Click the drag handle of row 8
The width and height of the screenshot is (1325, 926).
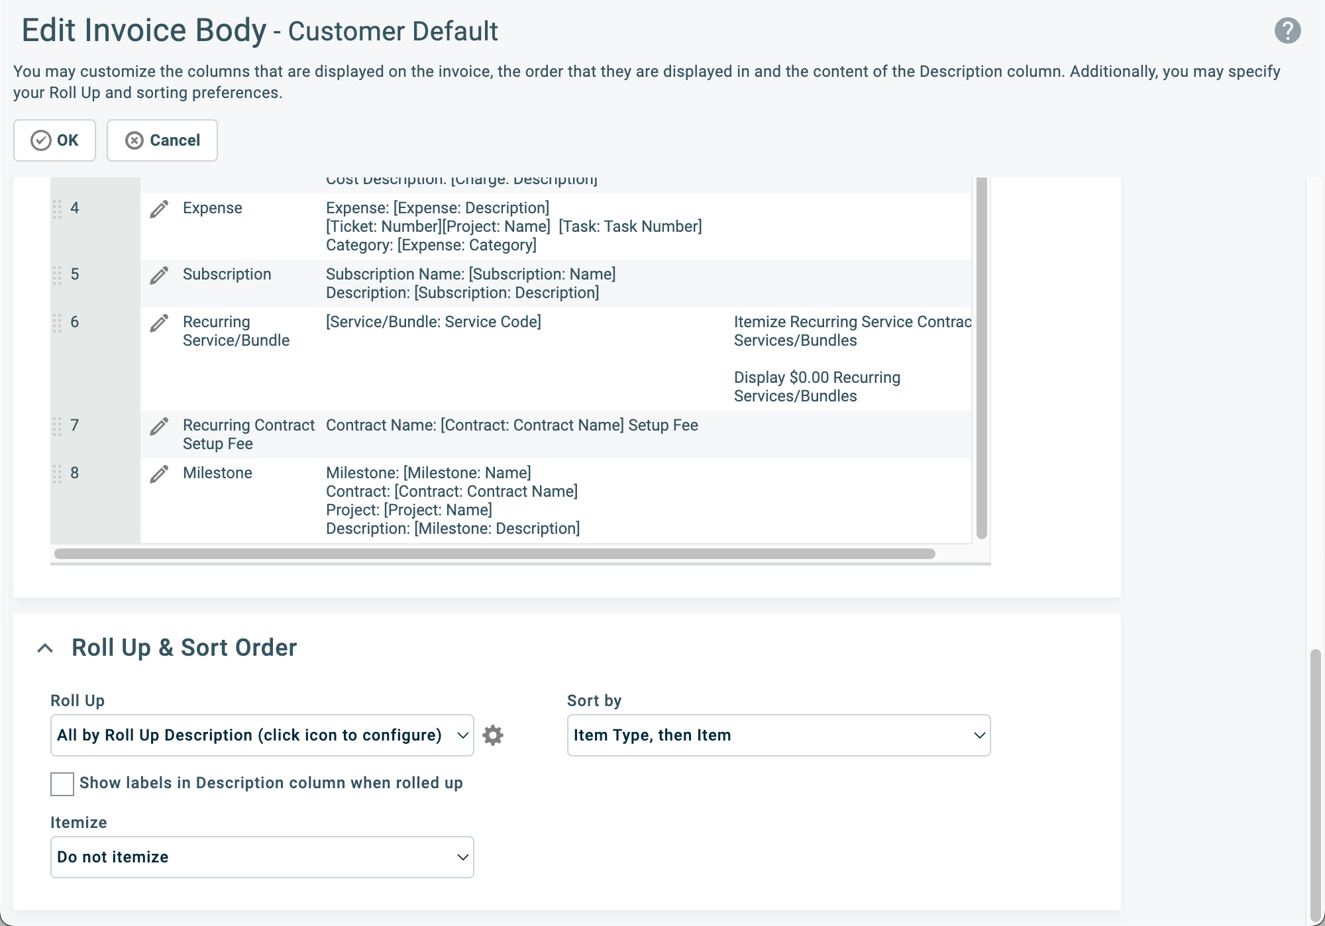coord(57,474)
